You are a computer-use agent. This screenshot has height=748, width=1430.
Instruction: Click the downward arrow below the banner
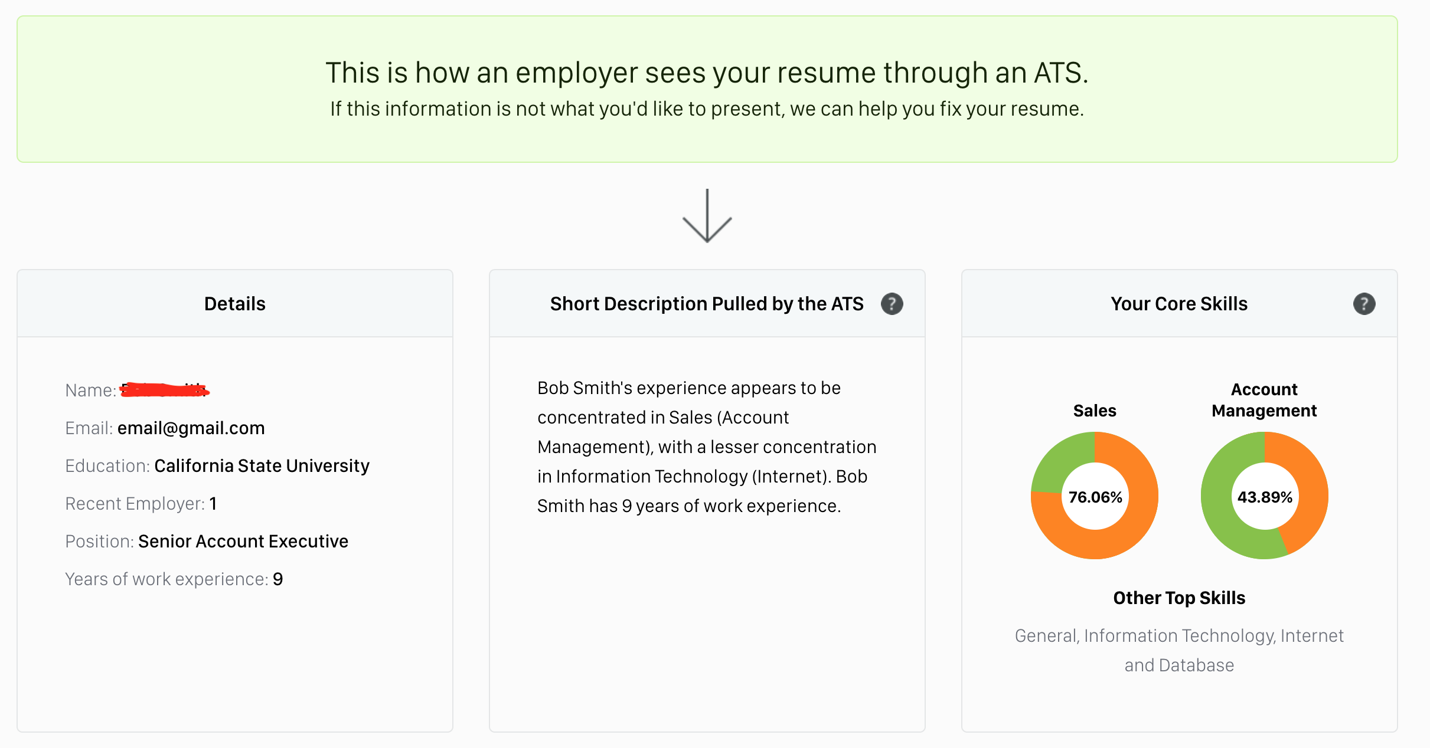[x=707, y=216]
